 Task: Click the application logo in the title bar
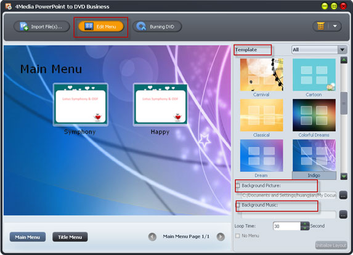tap(9, 6)
